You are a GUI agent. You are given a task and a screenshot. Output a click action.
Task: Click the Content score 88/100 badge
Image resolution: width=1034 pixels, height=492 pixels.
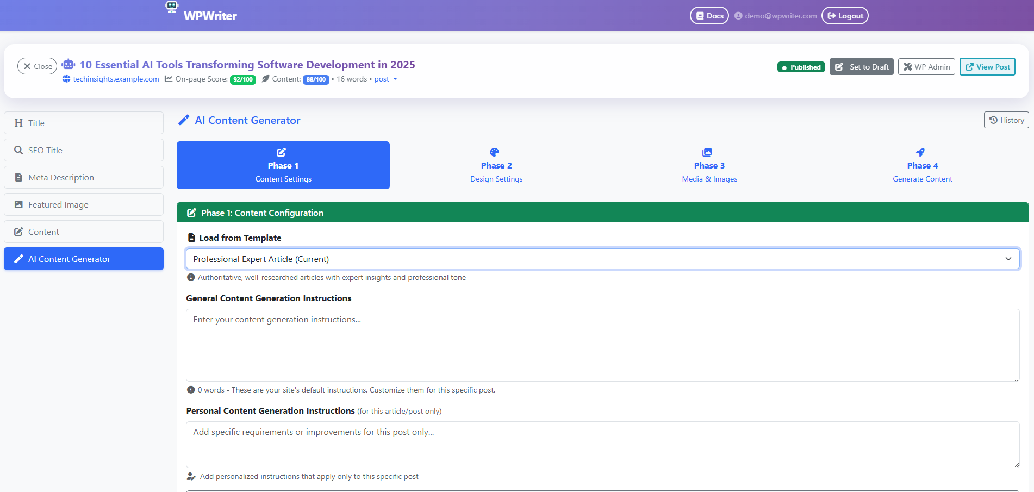point(316,79)
